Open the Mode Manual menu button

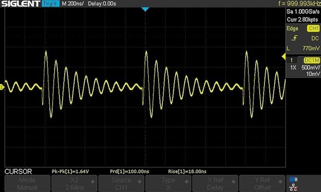click(27, 183)
